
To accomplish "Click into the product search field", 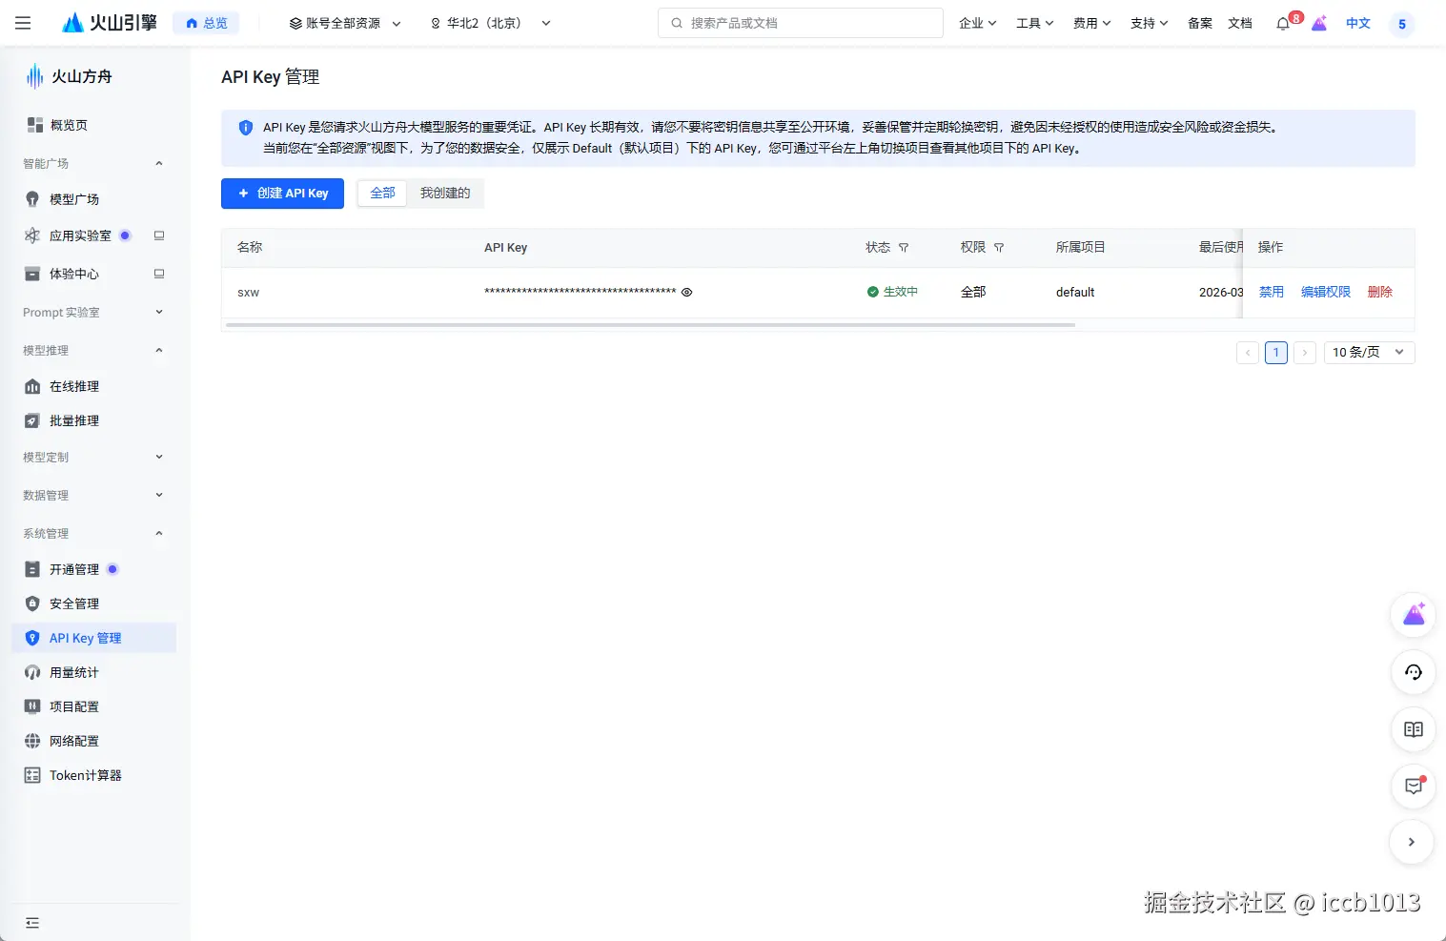I will pyautogui.click(x=799, y=22).
